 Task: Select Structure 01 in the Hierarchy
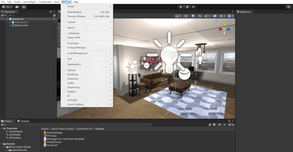tap(22, 22)
